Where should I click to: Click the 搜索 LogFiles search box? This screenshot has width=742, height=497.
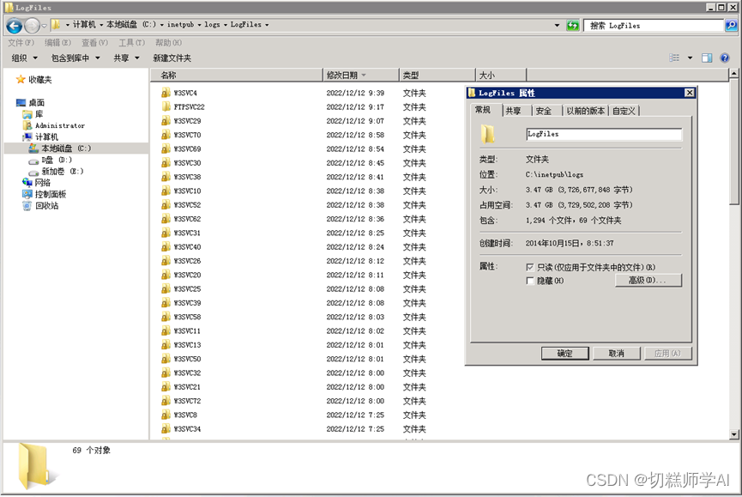click(654, 26)
